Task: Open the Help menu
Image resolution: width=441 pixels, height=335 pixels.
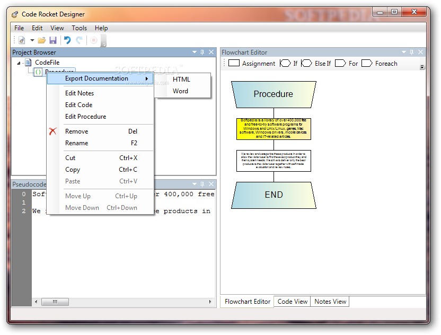Action: [x=101, y=28]
